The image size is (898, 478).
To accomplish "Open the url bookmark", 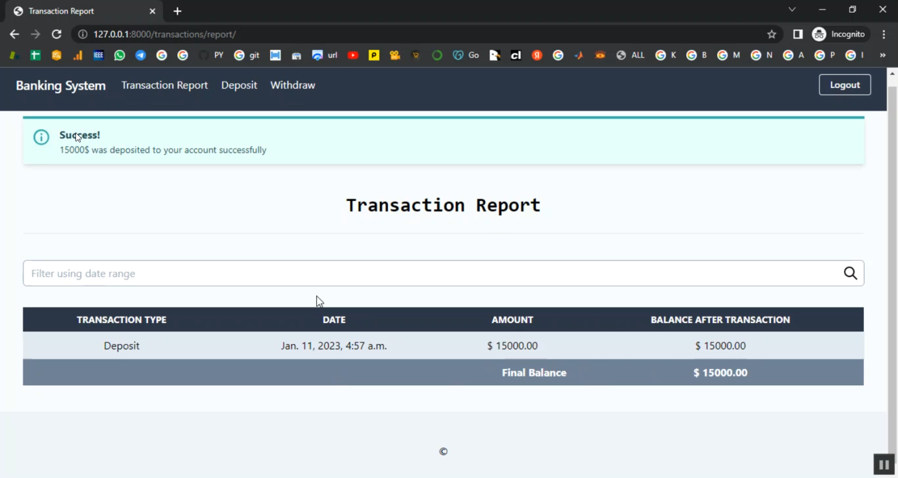I will (x=325, y=55).
